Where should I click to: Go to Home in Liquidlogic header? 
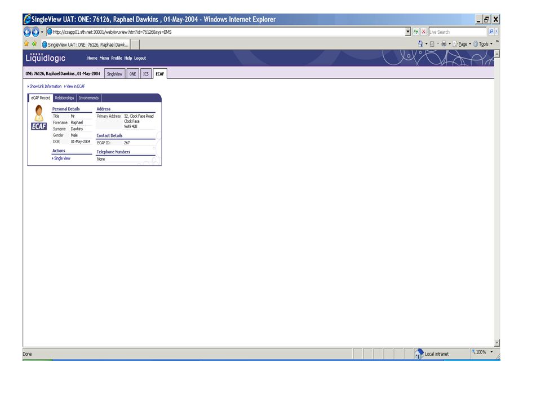click(92, 58)
